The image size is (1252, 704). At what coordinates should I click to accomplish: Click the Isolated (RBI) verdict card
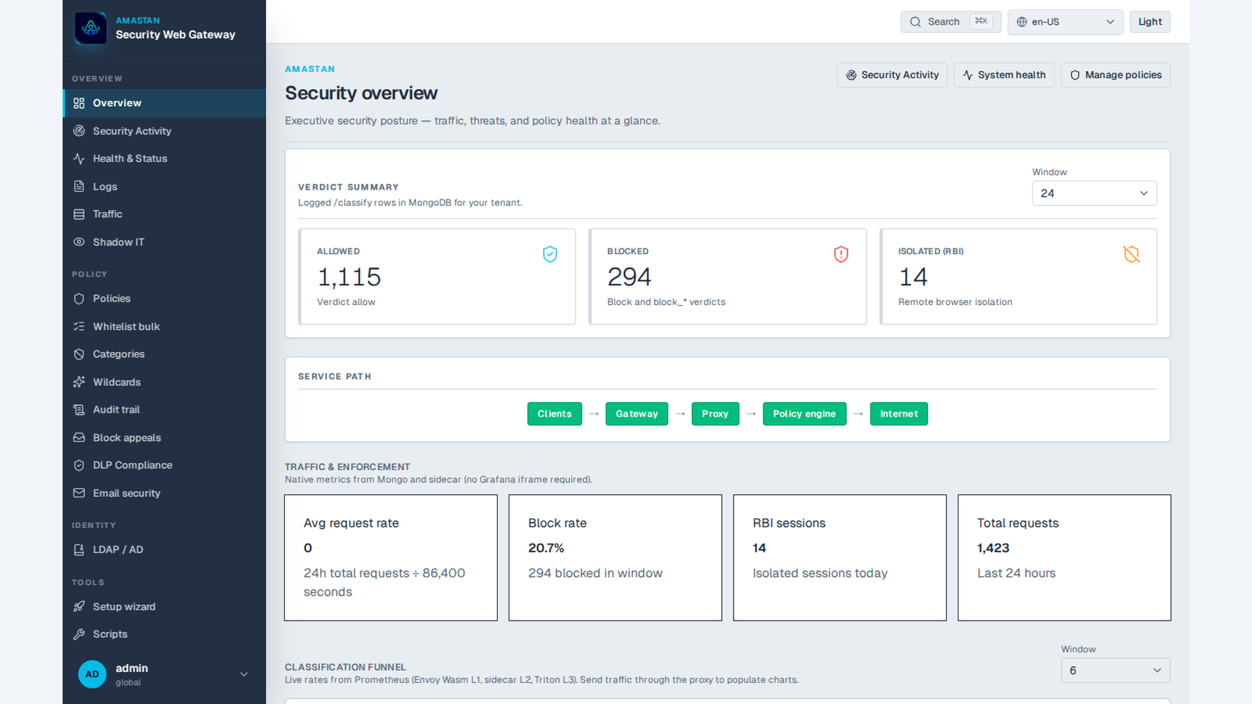[1018, 276]
